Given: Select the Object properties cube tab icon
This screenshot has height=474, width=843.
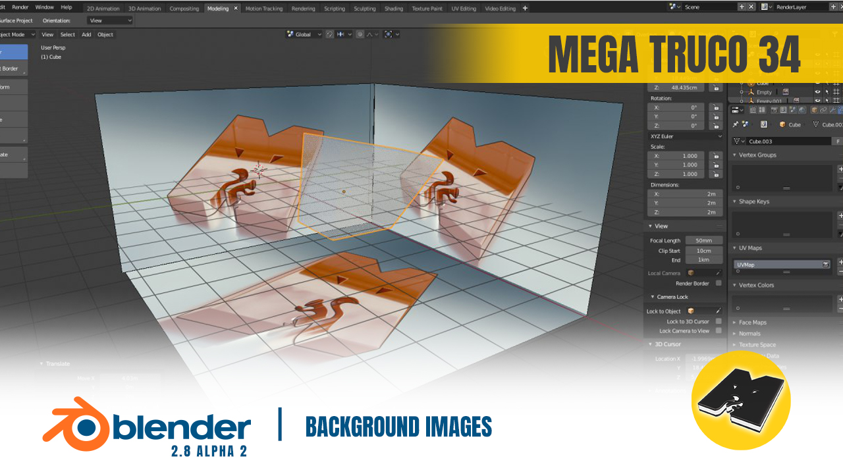Looking at the screenshot, I should [815, 110].
